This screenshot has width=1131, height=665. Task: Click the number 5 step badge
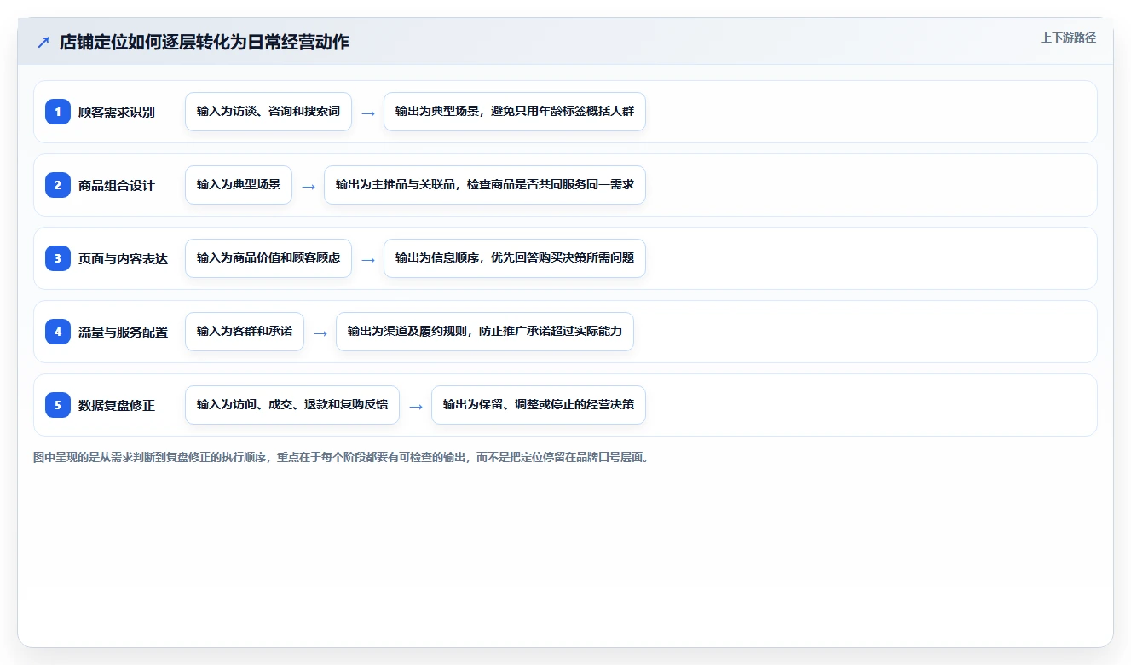[58, 405]
